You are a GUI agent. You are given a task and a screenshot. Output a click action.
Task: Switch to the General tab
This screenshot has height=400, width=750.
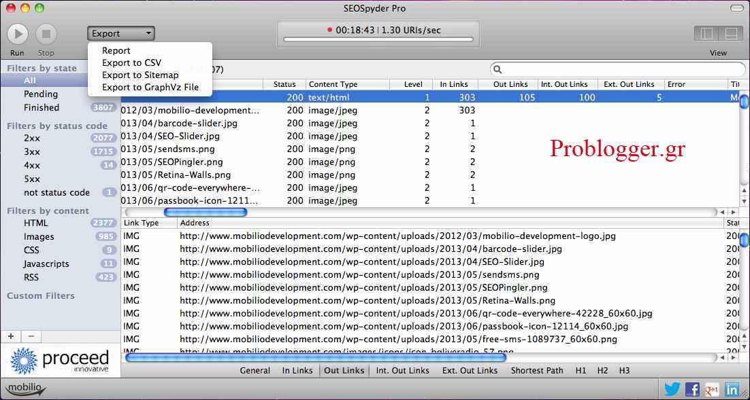255,370
